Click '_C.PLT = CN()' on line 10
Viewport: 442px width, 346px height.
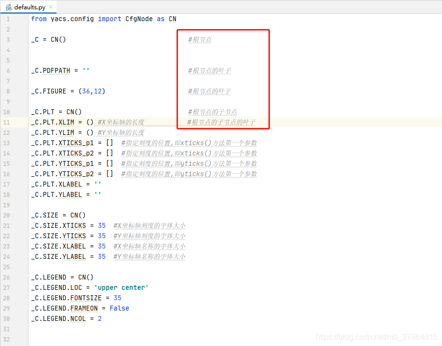tap(57, 112)
